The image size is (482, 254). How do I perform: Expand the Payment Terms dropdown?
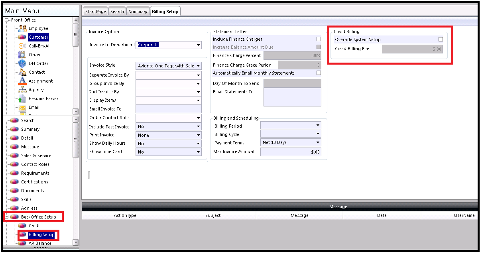point(318,142)
